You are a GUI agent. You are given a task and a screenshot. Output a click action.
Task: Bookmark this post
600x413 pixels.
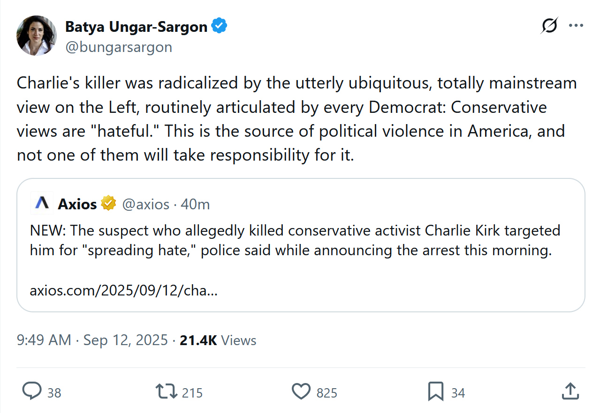click(436, 391)
